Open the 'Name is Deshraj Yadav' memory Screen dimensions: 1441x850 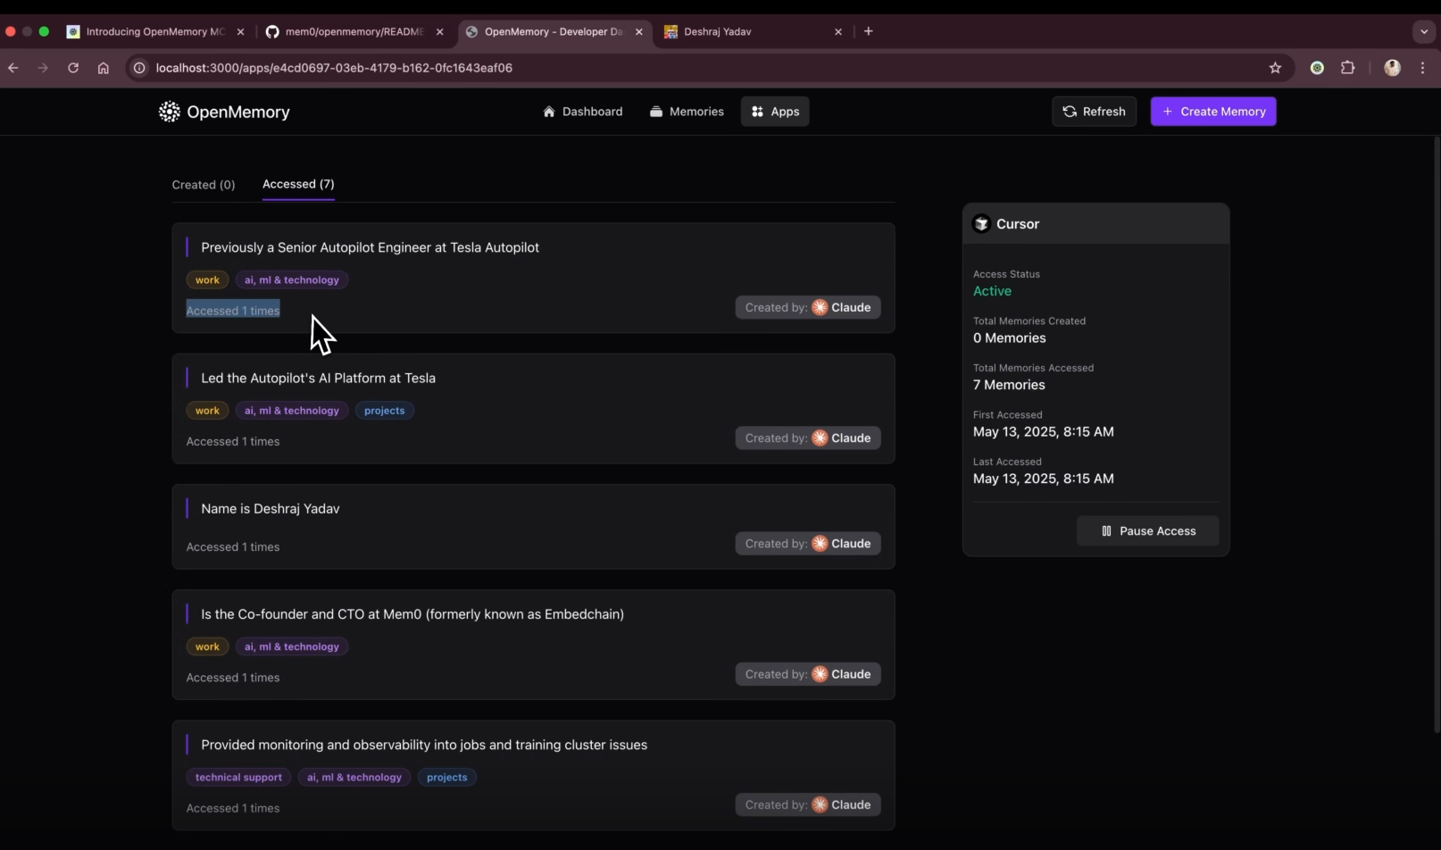271,509
